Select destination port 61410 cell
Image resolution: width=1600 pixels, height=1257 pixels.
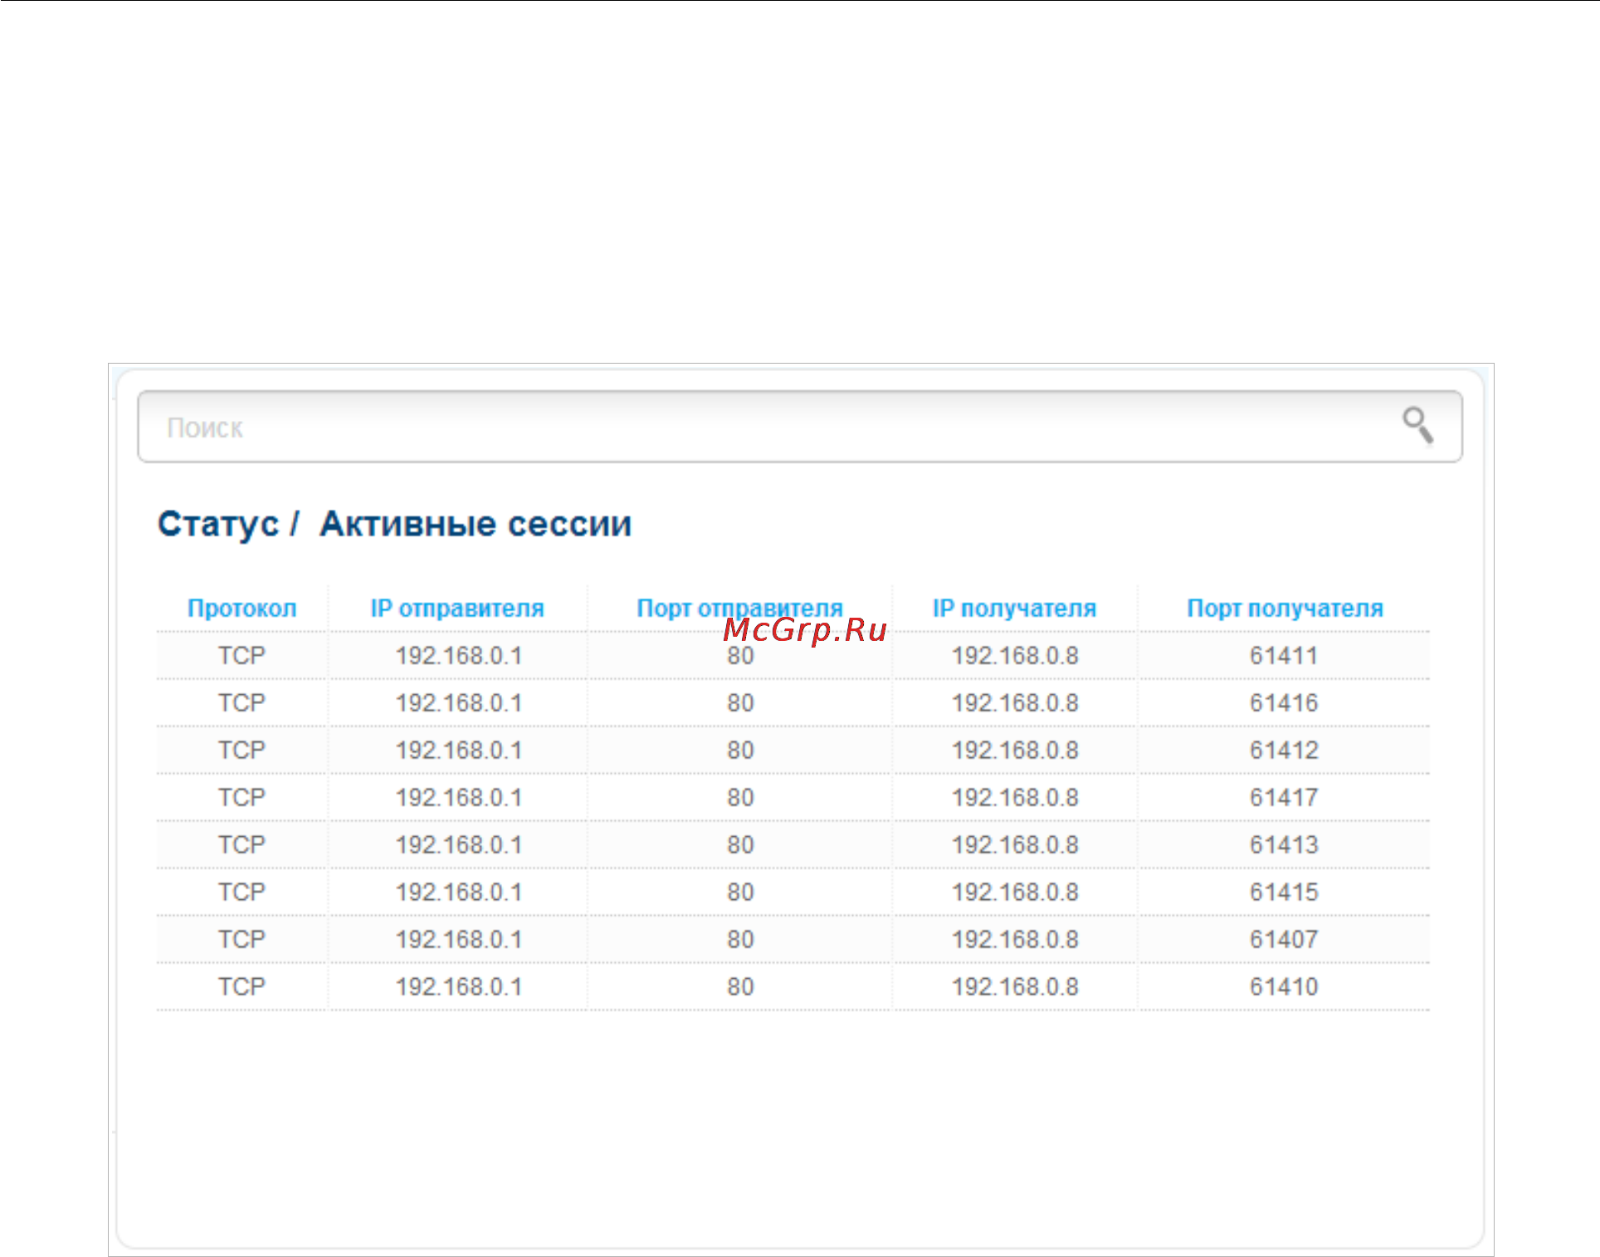[x=1284, y=987]
